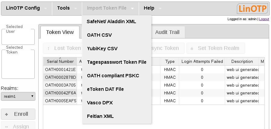Open the Token View tab
This screenshot has width=271, height=129.
coord(60,32)
